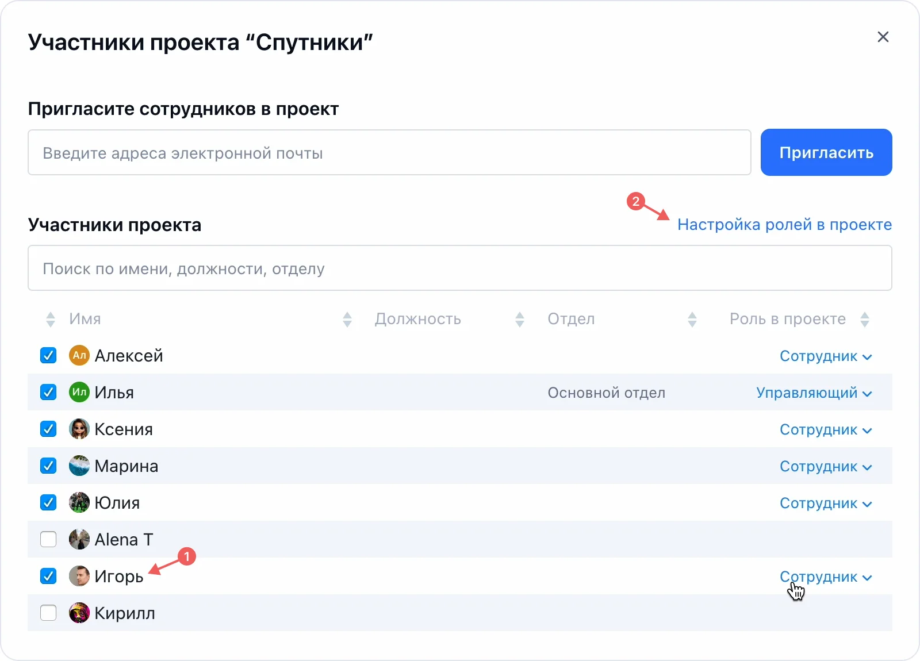Click Илья's green avatar icon
Viewport: 920px width, 661px height.
[x=79, y=393]
